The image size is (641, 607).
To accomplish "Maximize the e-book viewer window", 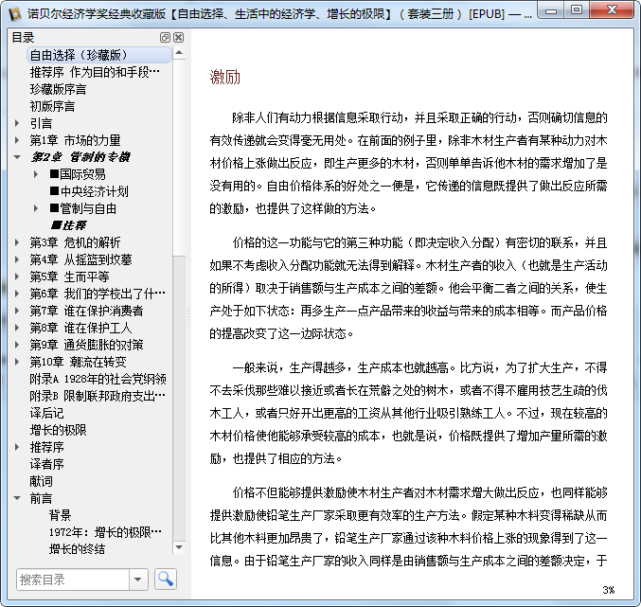I will 577,9.
